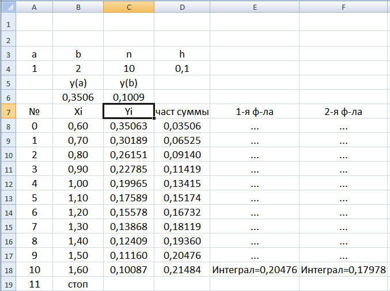Select cell with value 0,09140
Screen dimensions: 390x291
coord(182,155)
